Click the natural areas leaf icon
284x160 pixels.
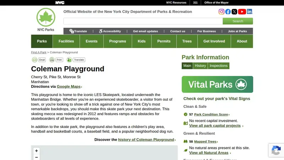tap(185, 150)
